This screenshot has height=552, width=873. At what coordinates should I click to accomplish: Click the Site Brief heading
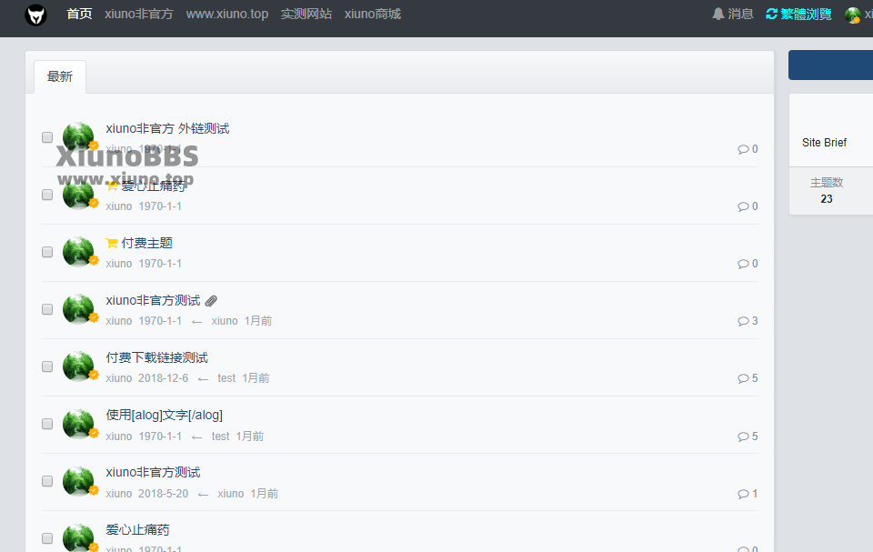tap(824, 143)
